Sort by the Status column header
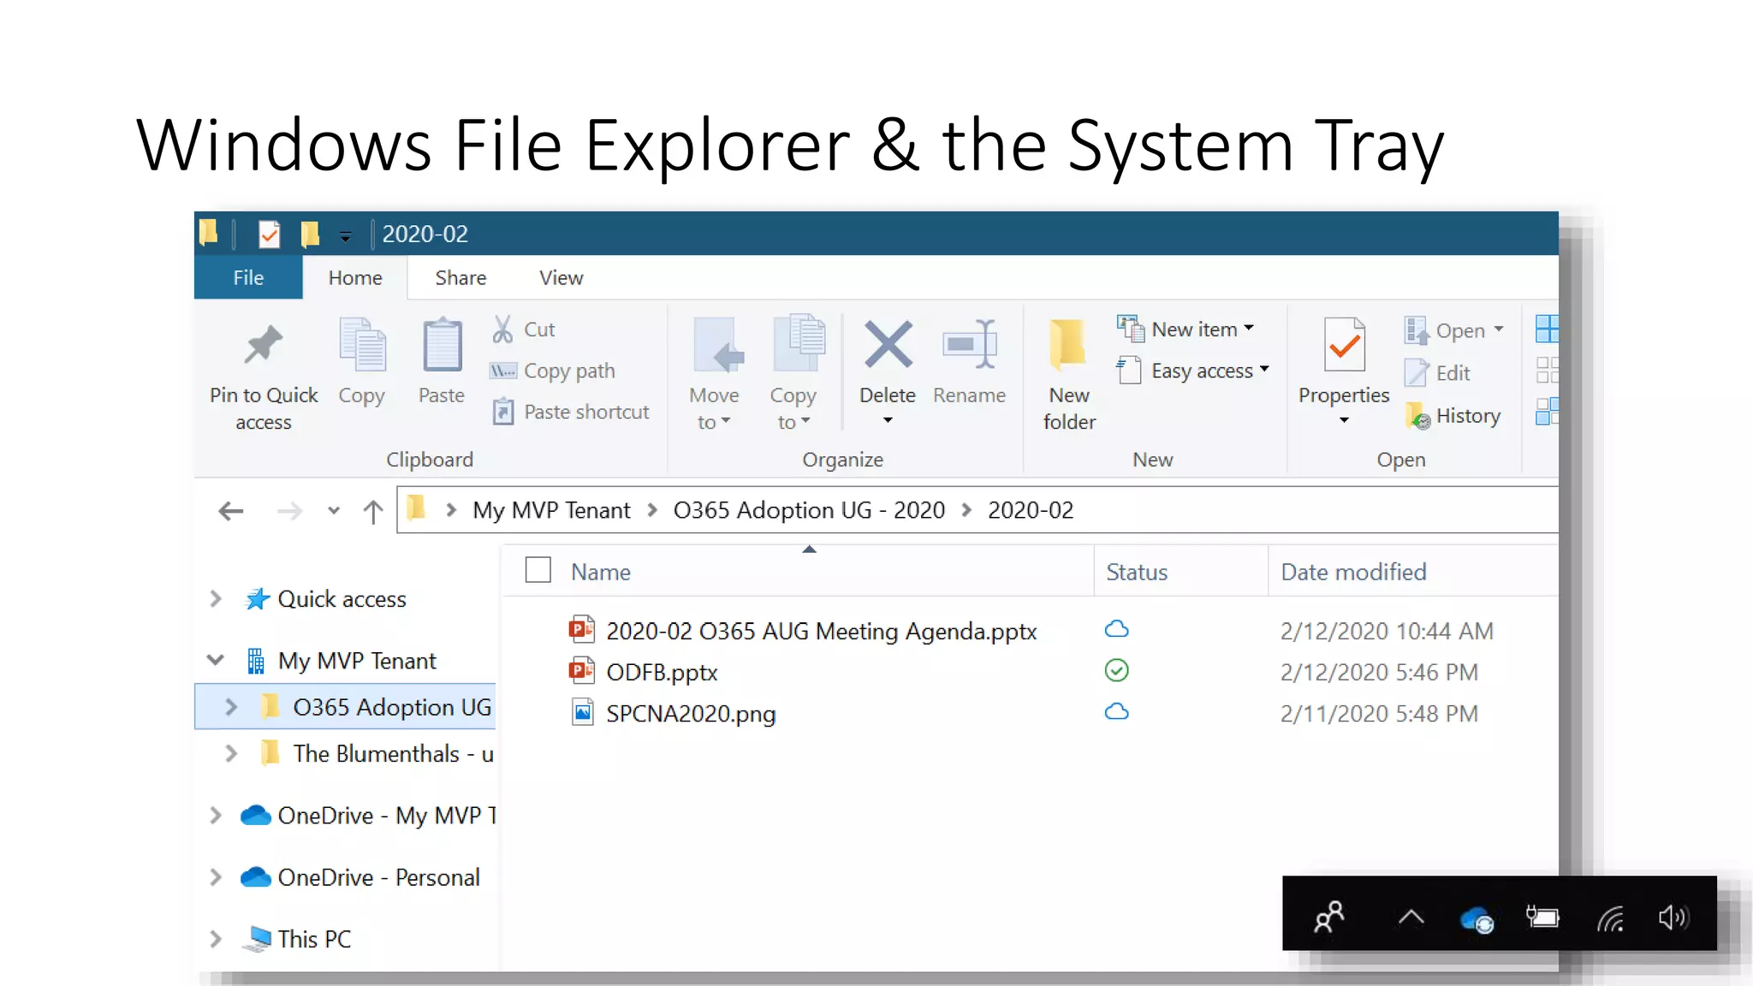Screen dimensions: 1753x986 (x=1137, y=572)
